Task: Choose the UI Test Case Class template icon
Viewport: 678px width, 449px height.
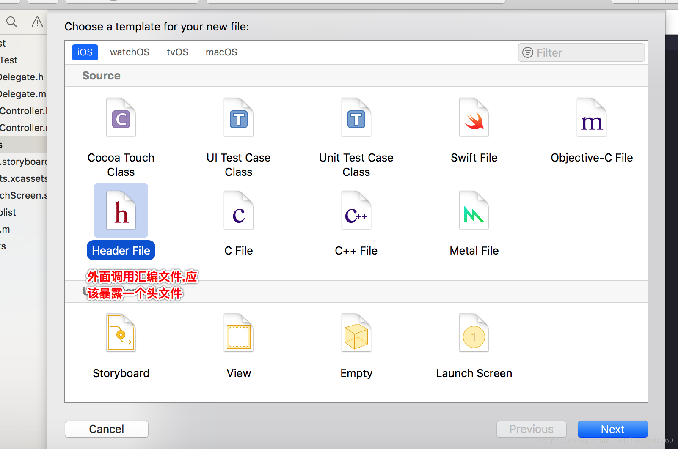Action: [239, 117]
